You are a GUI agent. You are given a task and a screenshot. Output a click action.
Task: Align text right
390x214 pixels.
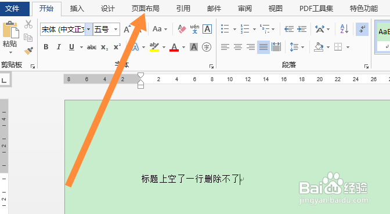click(251, 47)
